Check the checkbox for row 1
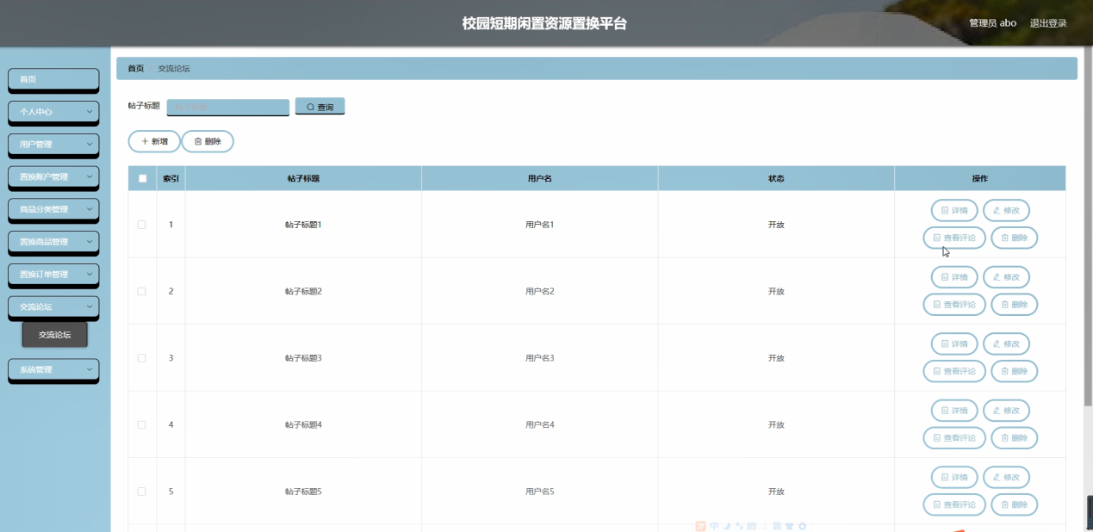1093x532 pixels. point(141,225)
